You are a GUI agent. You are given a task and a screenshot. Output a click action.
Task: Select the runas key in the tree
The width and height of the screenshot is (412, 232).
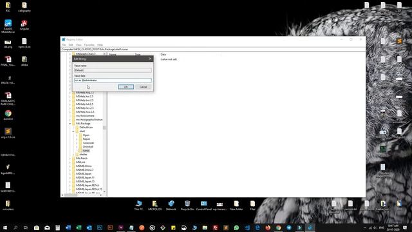(x=86, y=151)
